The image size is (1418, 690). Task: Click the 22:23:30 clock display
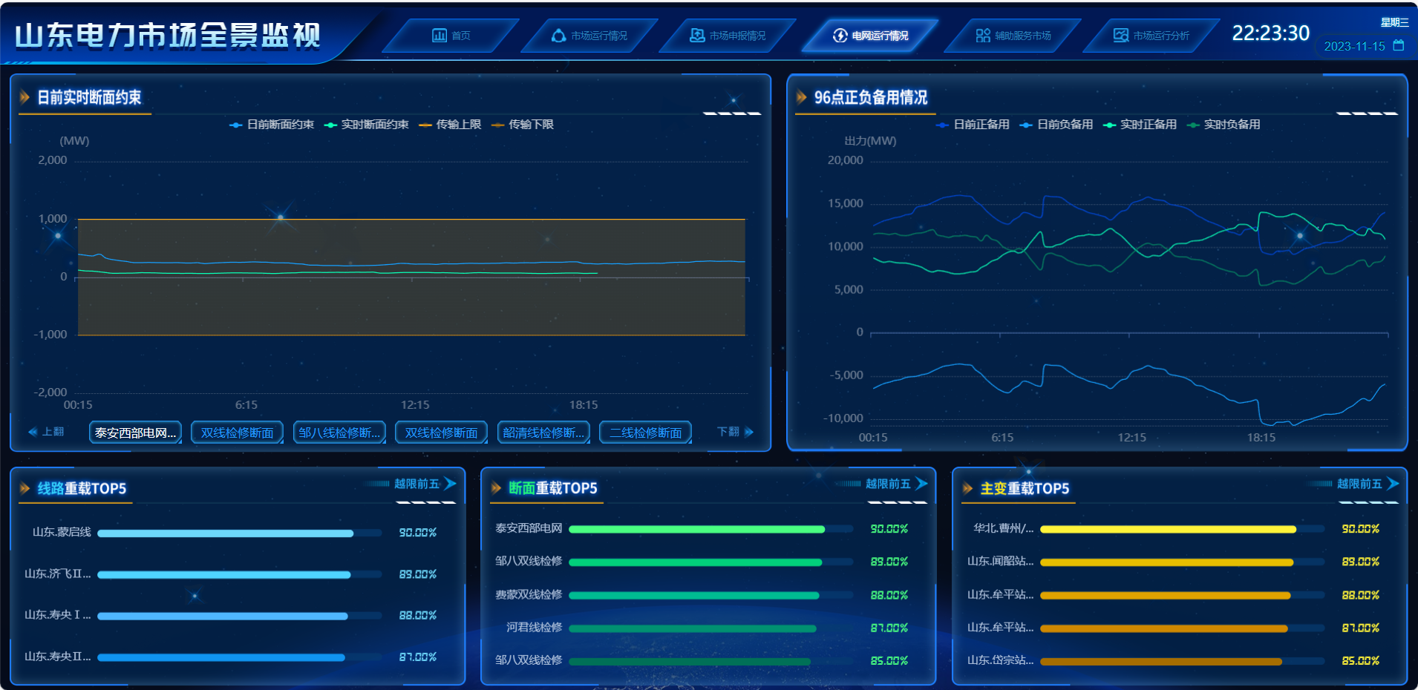pyautogui.click(x=1270, y=33)
